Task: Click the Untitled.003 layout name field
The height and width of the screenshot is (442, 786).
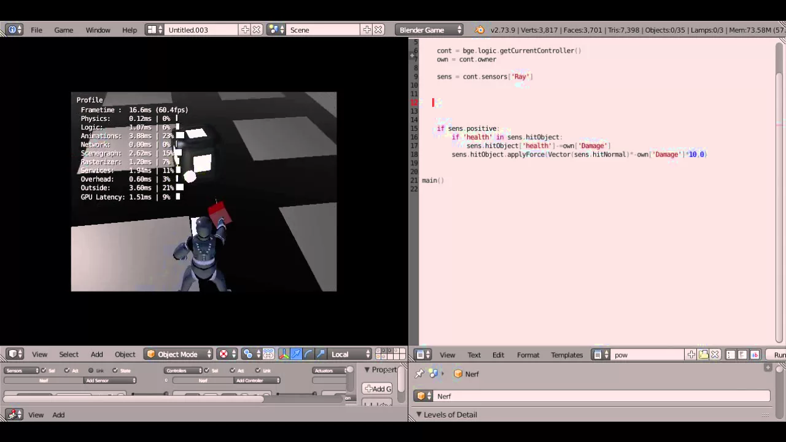Action: pos(201,29)
